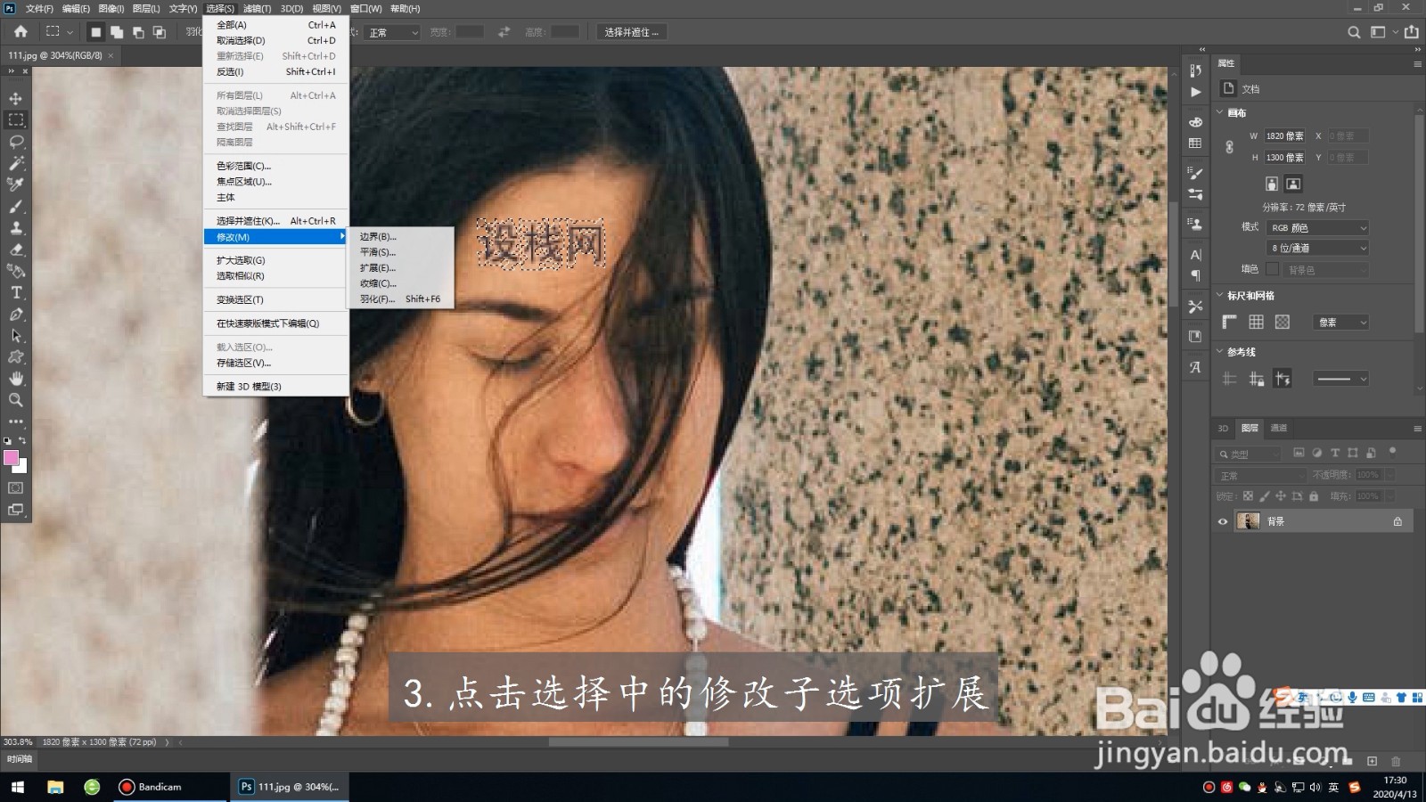Click the 文档 properties label
Image resolution: width=1426 pixels, height=802 pixels.
tap(1250, 89)
